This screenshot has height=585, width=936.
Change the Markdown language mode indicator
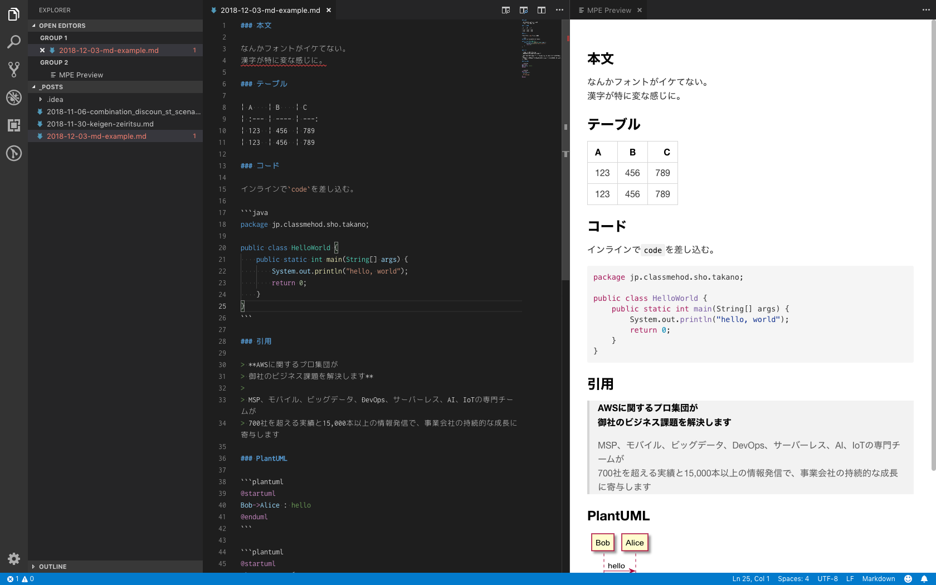coord(878,579)
